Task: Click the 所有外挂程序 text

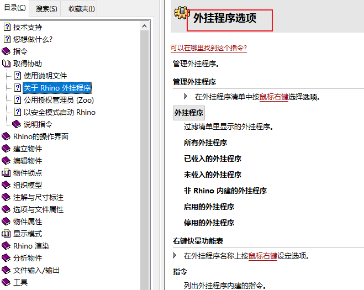Action: tap(205, 143)
